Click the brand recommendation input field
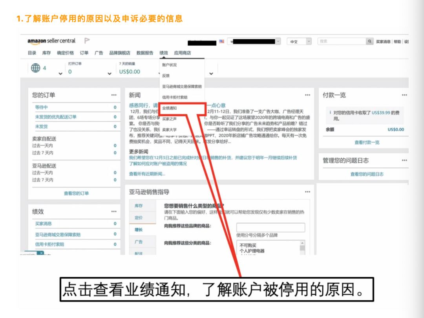 (x=270, y=227)
